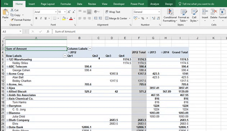Image resolution: width=227 pixels, height=131 pixels.
Task: Open Conditional Formatting menu
Action: pyautogui.click(x=170, y=15)
